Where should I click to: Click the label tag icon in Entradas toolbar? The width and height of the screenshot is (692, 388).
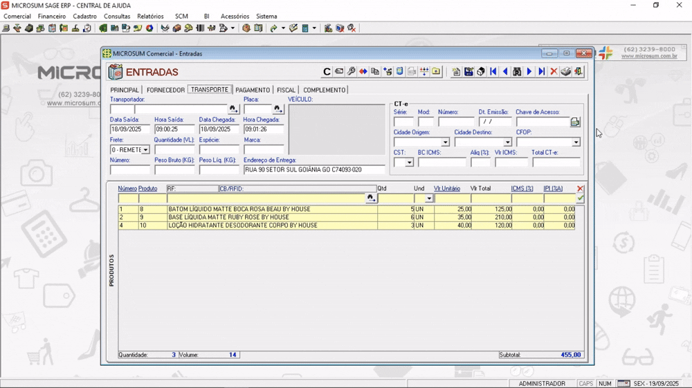point(339,71)
